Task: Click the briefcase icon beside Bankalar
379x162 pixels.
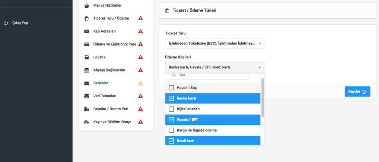Action: [x=87, y=83]
